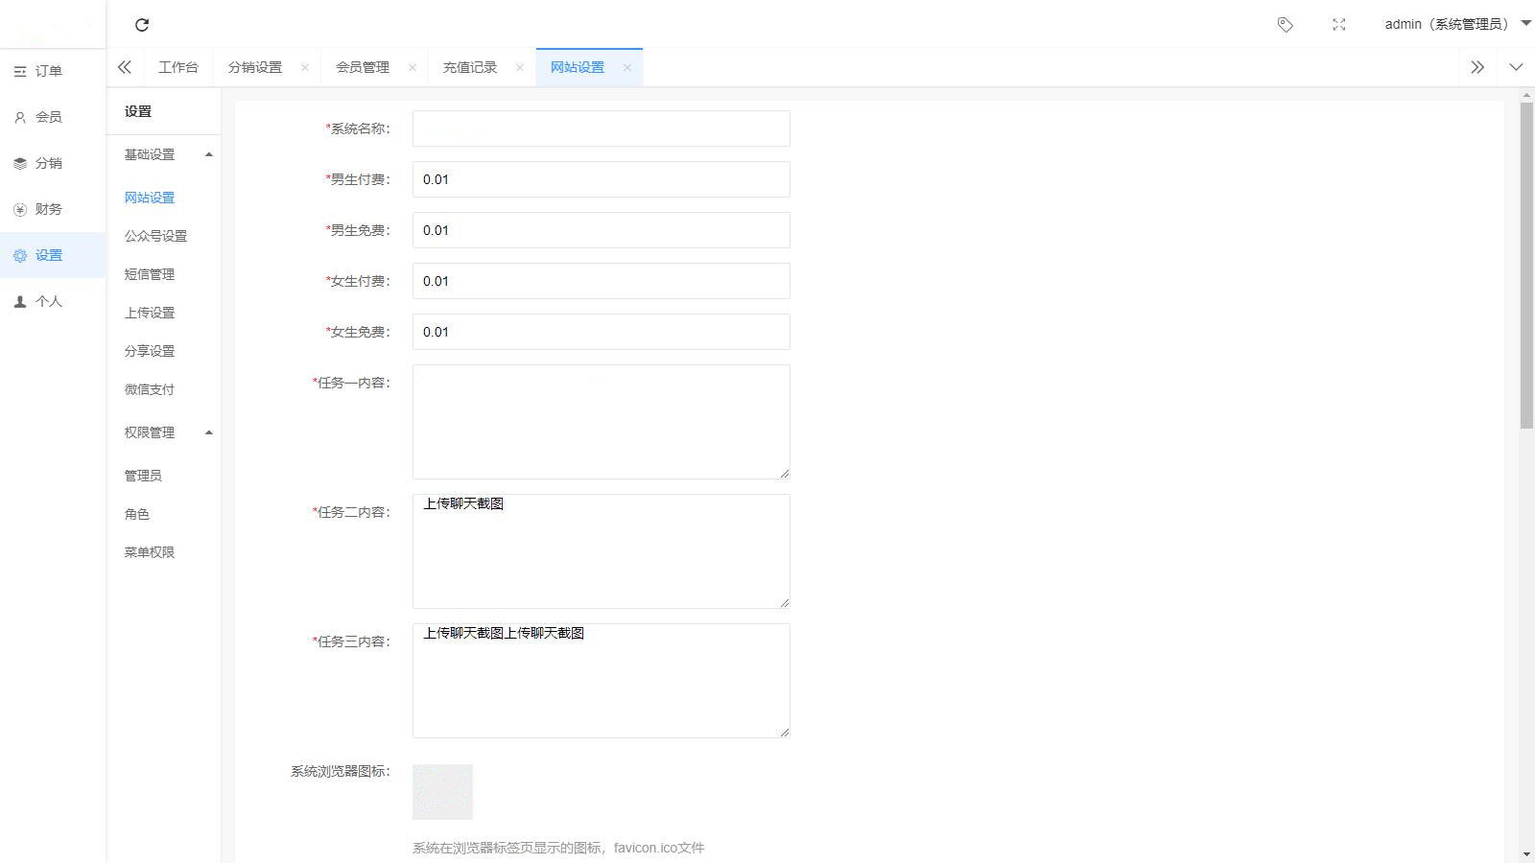The width and height of the screenshot is (1535, 863).
Task: Click the 系统名称 input field
Action: pyautogui.click(x=602, y=128)
